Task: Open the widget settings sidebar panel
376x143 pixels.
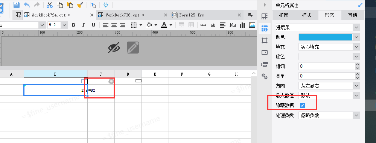Action: [x=265, y=52]
